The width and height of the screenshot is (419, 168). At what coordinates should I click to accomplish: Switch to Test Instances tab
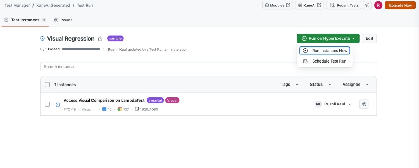click(25, 20)
